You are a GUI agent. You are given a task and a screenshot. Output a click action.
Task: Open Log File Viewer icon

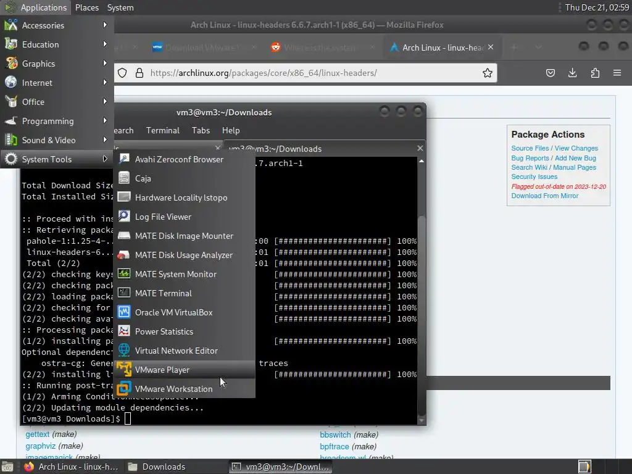tap(124, 217)
